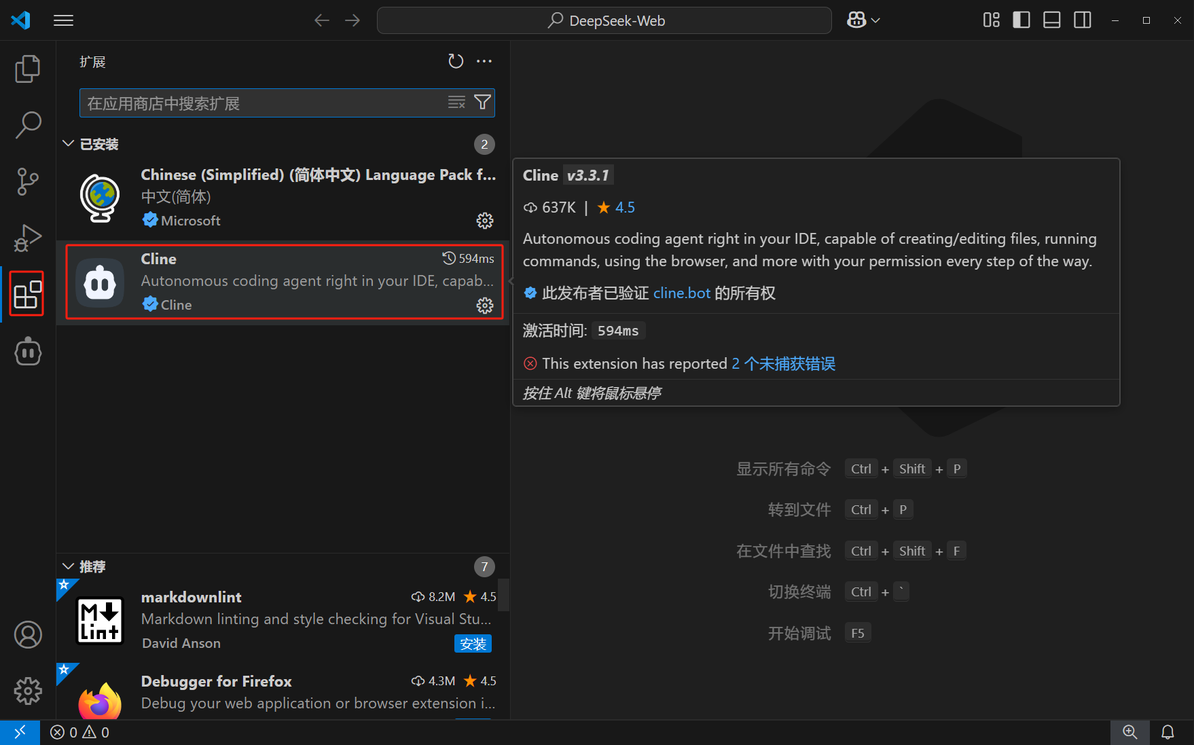Open the filter extensions funnel icon
Viewport: 1194px width, 745px height.
click(482, 103)
